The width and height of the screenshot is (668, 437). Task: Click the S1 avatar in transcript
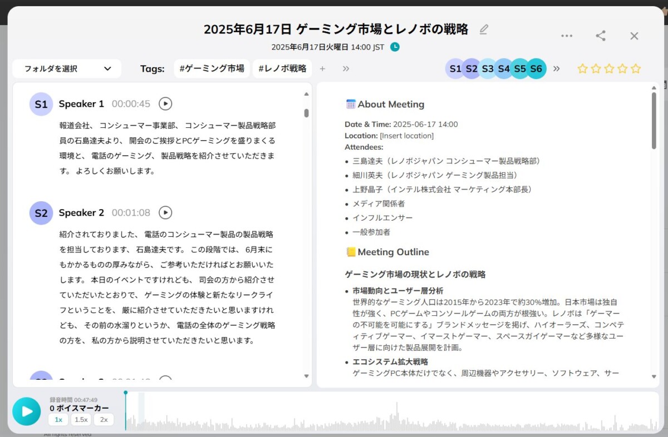tap(41, 104)
